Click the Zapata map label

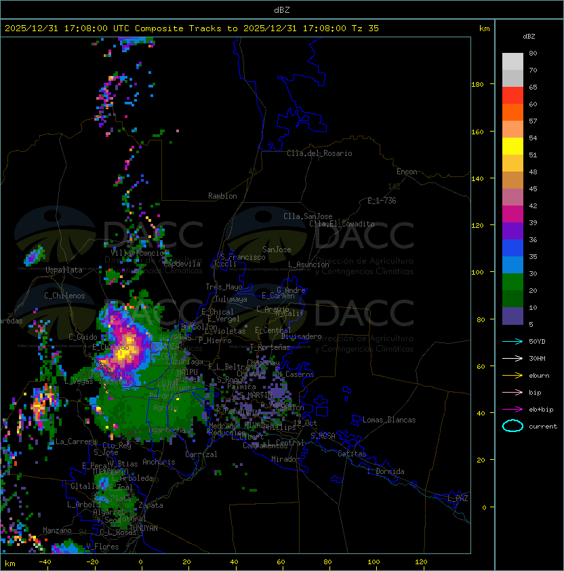(x=150, y=505)
